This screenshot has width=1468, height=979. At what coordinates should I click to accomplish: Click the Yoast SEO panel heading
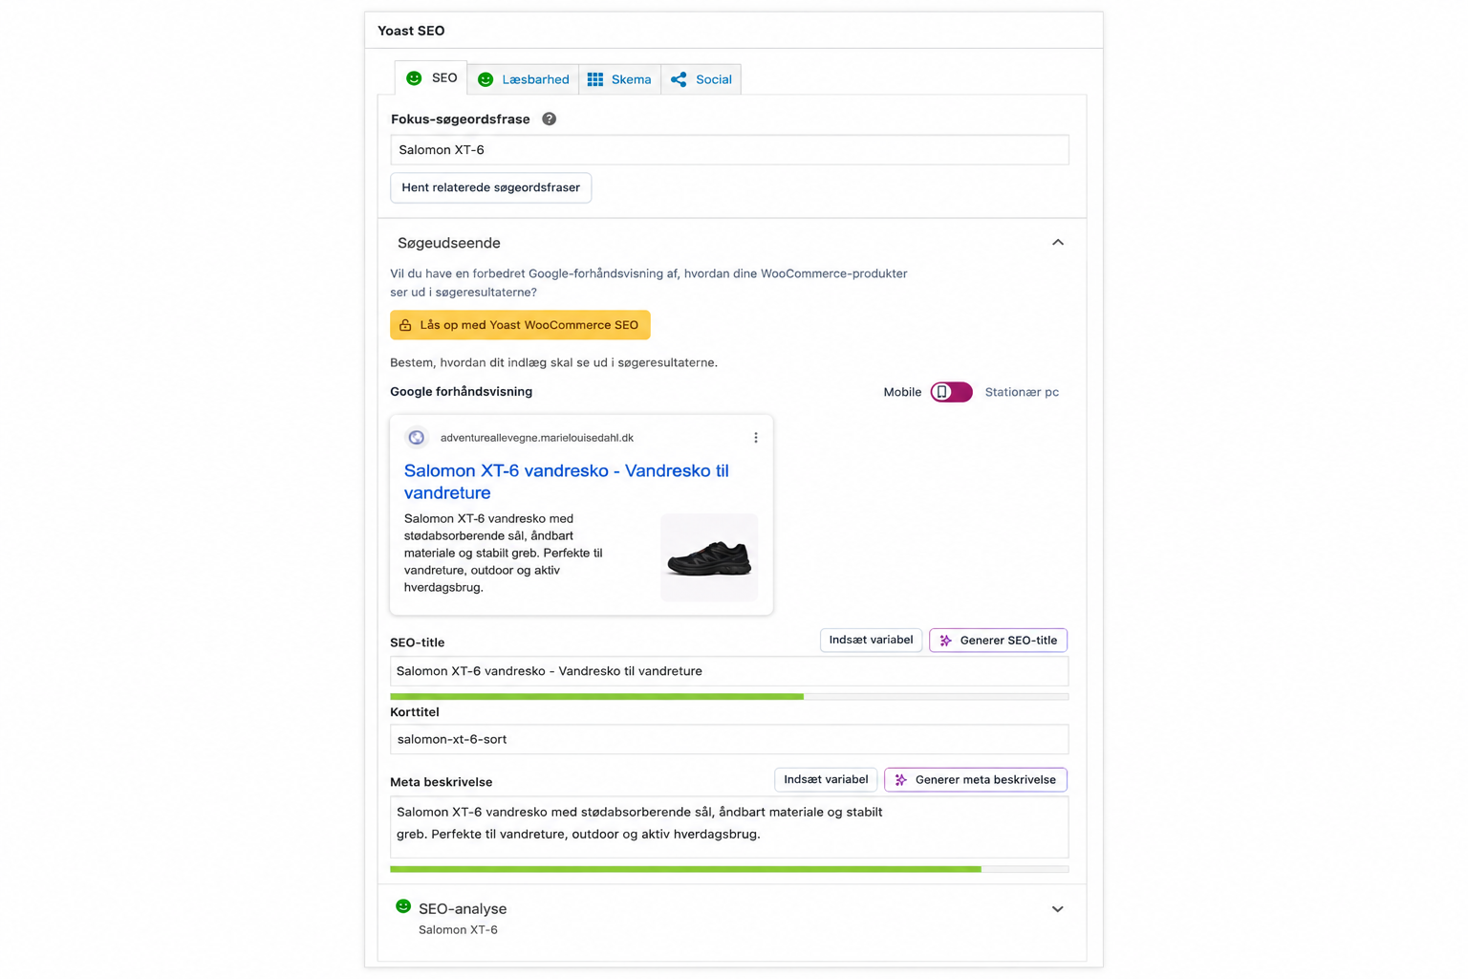click(x=411, y=31)
